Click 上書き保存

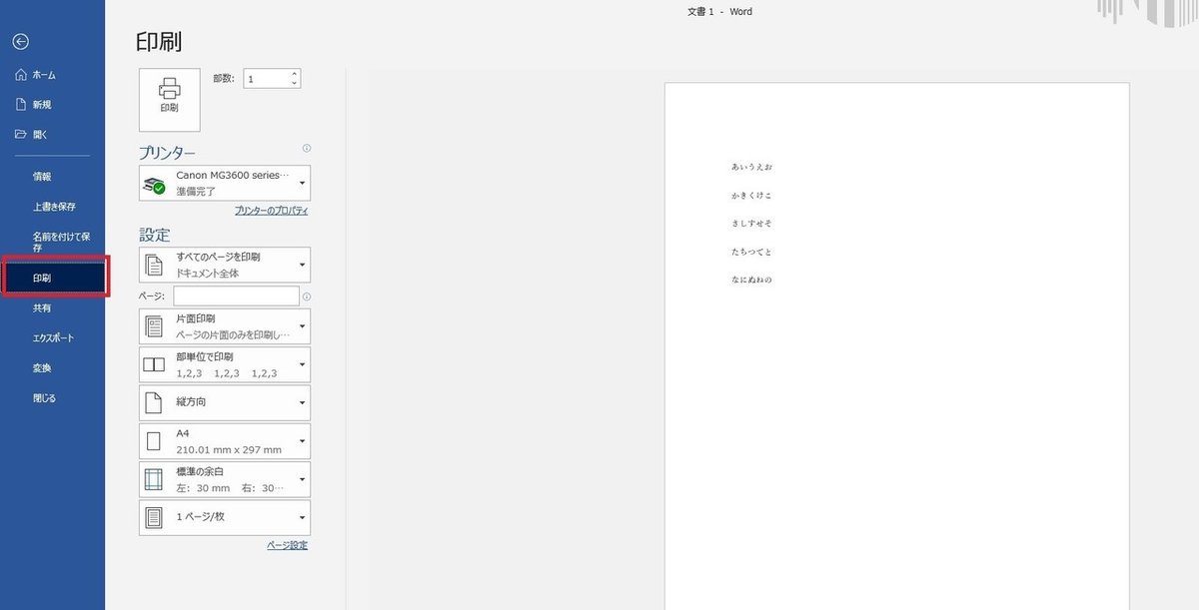[52, 208]
